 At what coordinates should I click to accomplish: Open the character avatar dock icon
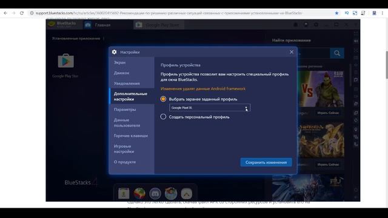point(171,193)
